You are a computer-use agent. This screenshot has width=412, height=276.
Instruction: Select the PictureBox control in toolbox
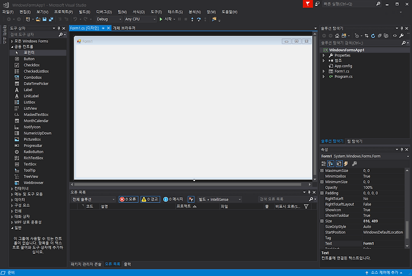(32, 139)
